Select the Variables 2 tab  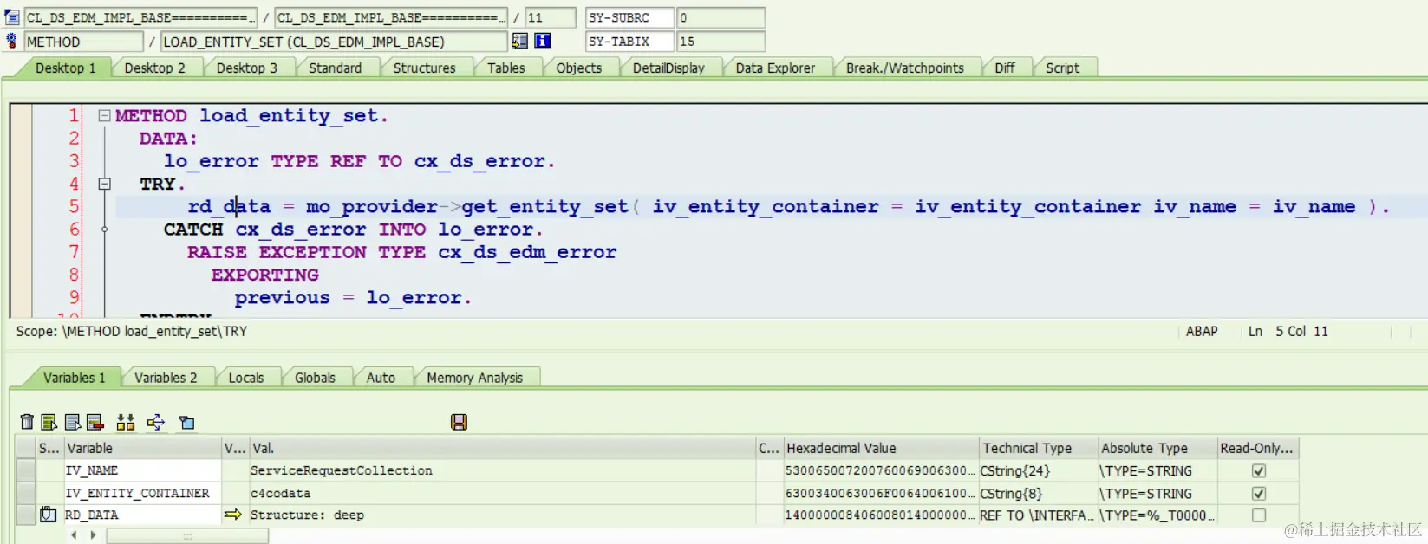(166, 378)
